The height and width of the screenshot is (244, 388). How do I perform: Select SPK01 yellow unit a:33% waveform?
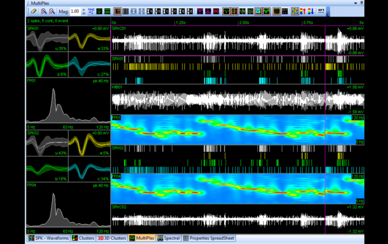(89, 39)
